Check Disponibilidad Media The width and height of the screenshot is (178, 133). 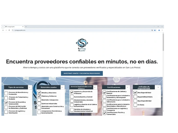pos(135,97)
